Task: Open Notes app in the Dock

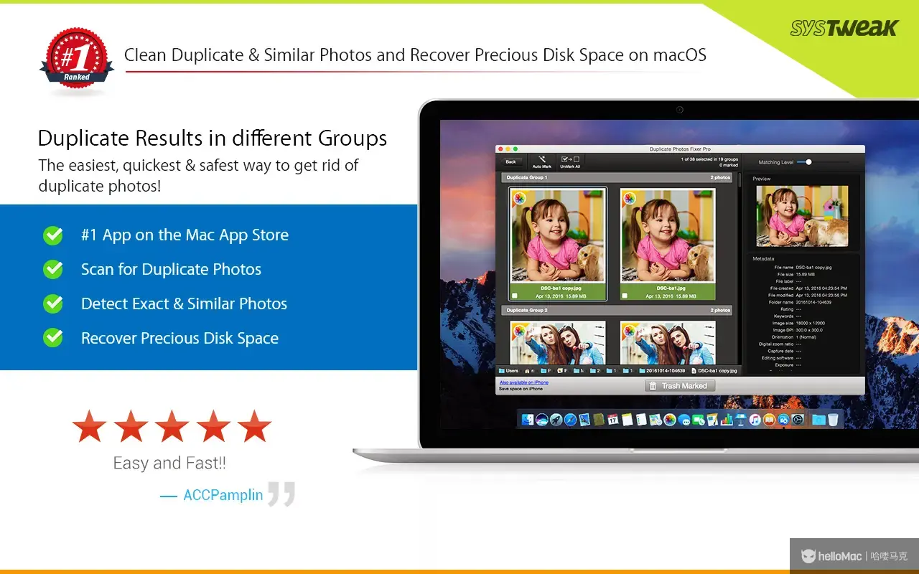Action: pos(627,420)
